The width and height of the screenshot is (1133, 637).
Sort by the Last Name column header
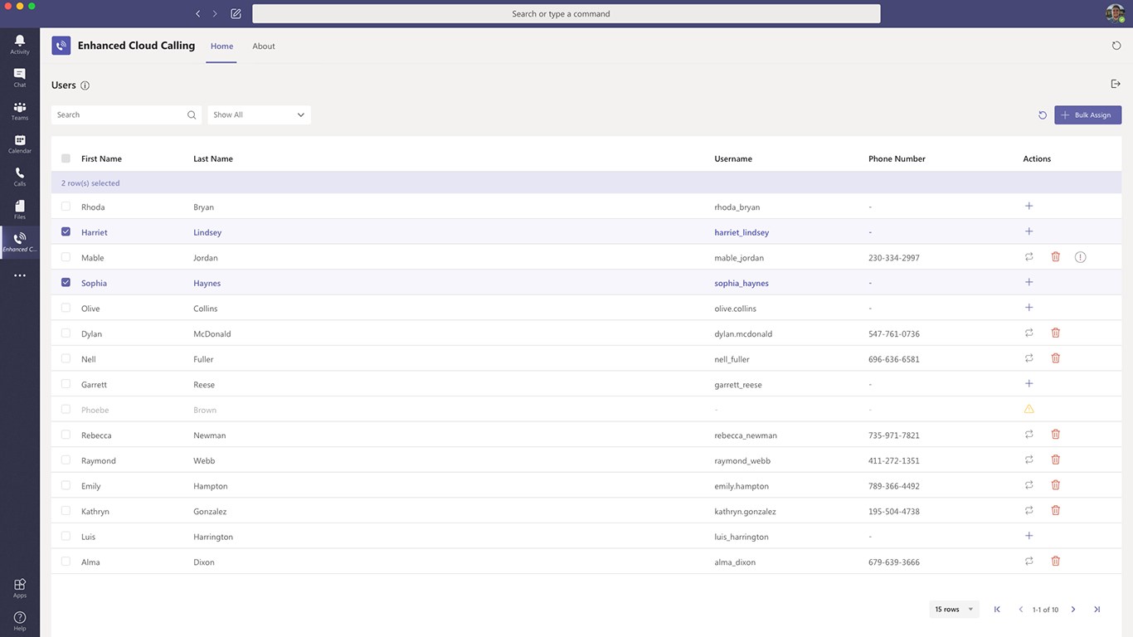coord(213,158)
